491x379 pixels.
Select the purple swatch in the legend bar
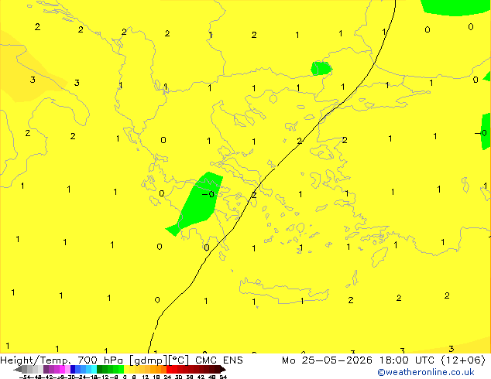coord(51,369)
